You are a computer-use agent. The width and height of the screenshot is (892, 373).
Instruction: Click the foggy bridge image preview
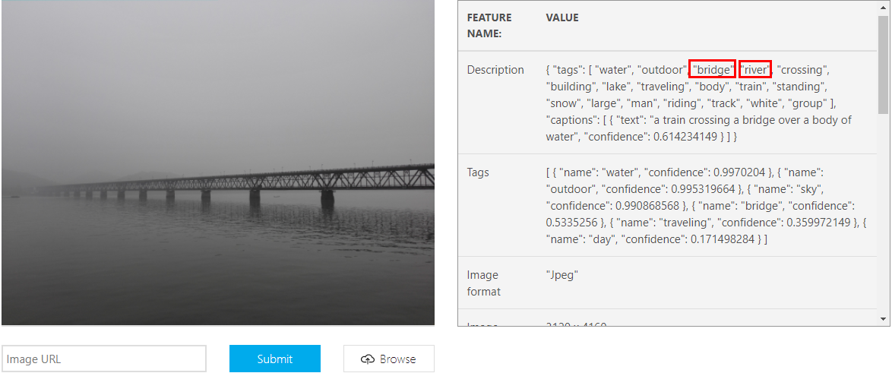(x=218, y=163)
